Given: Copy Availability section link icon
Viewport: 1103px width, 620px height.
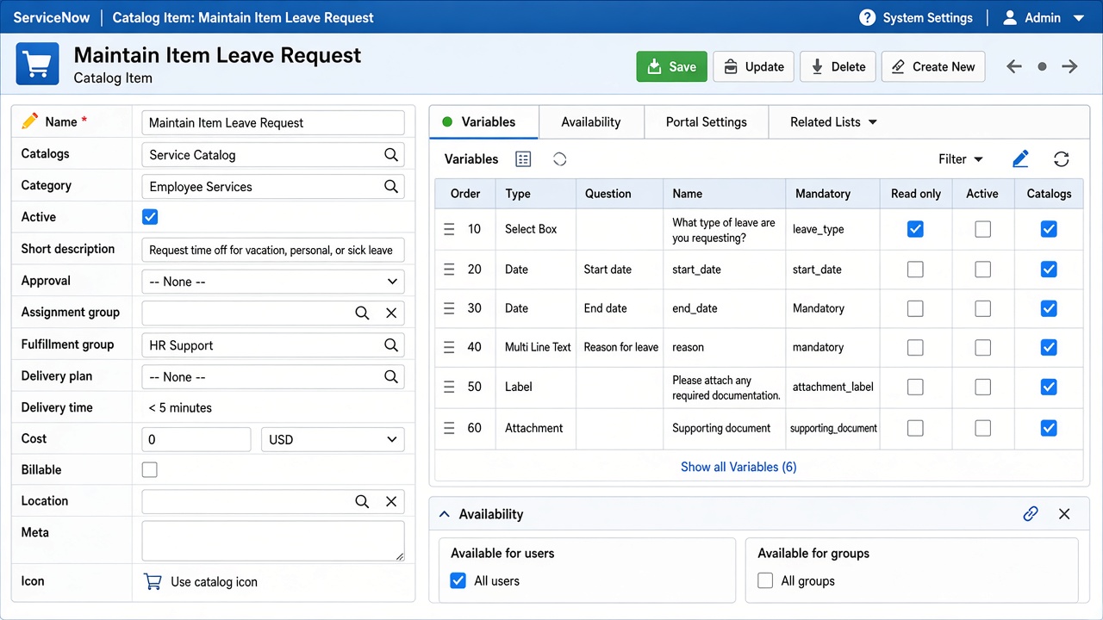Looking at the screenshot, I should point(1031,514).
